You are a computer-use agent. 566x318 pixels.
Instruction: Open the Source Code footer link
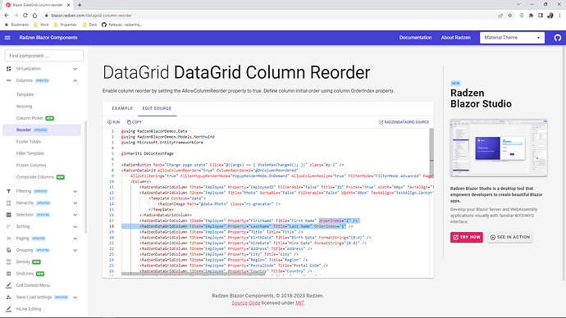(x=246, y=303)
